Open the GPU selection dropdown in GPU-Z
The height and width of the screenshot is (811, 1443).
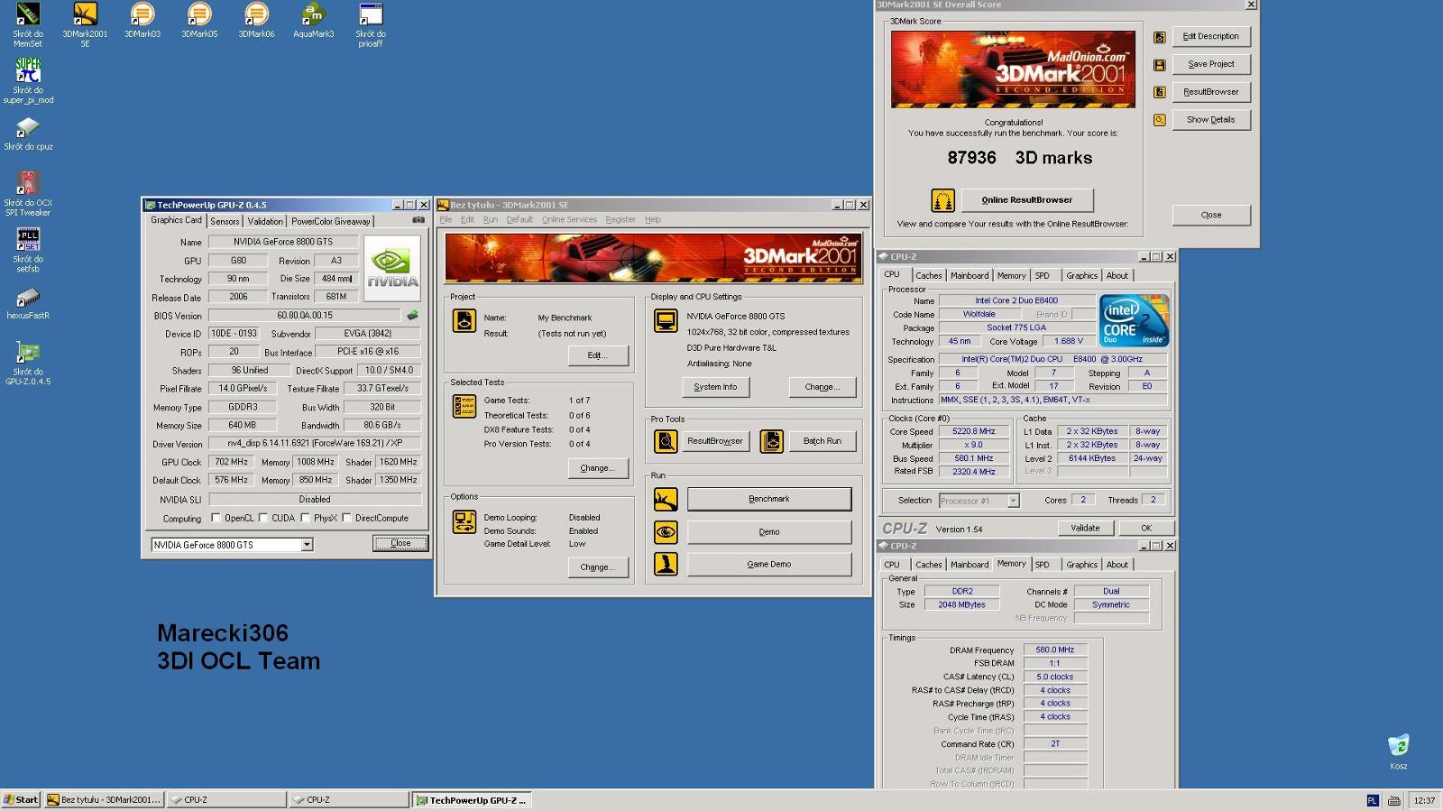pyautogui.click(x=307, y=545)
